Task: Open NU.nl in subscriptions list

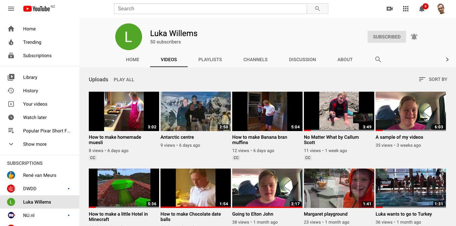Action: pyautogui.click(x=40, y=215)
